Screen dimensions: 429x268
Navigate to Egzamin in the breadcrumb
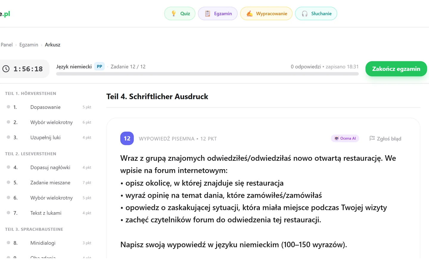tap(29, 45)
